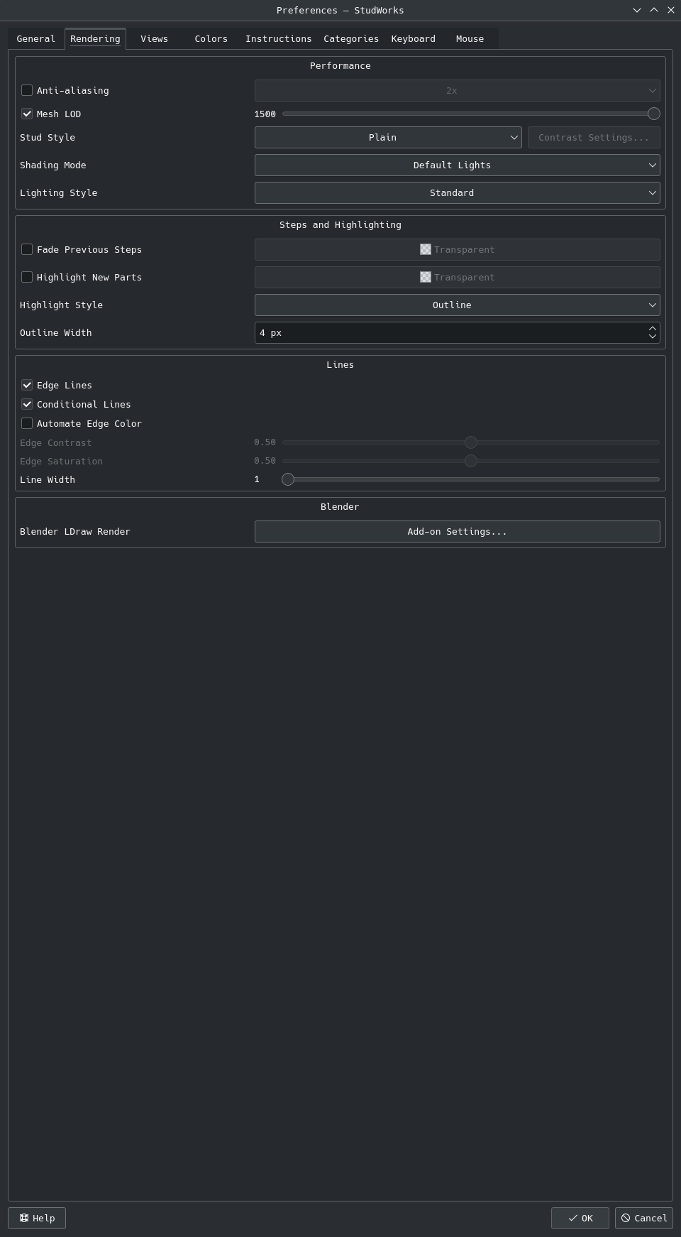Click the Cancel circle-slash icon
This screenshot has height=1237, width=681.
626,1218
